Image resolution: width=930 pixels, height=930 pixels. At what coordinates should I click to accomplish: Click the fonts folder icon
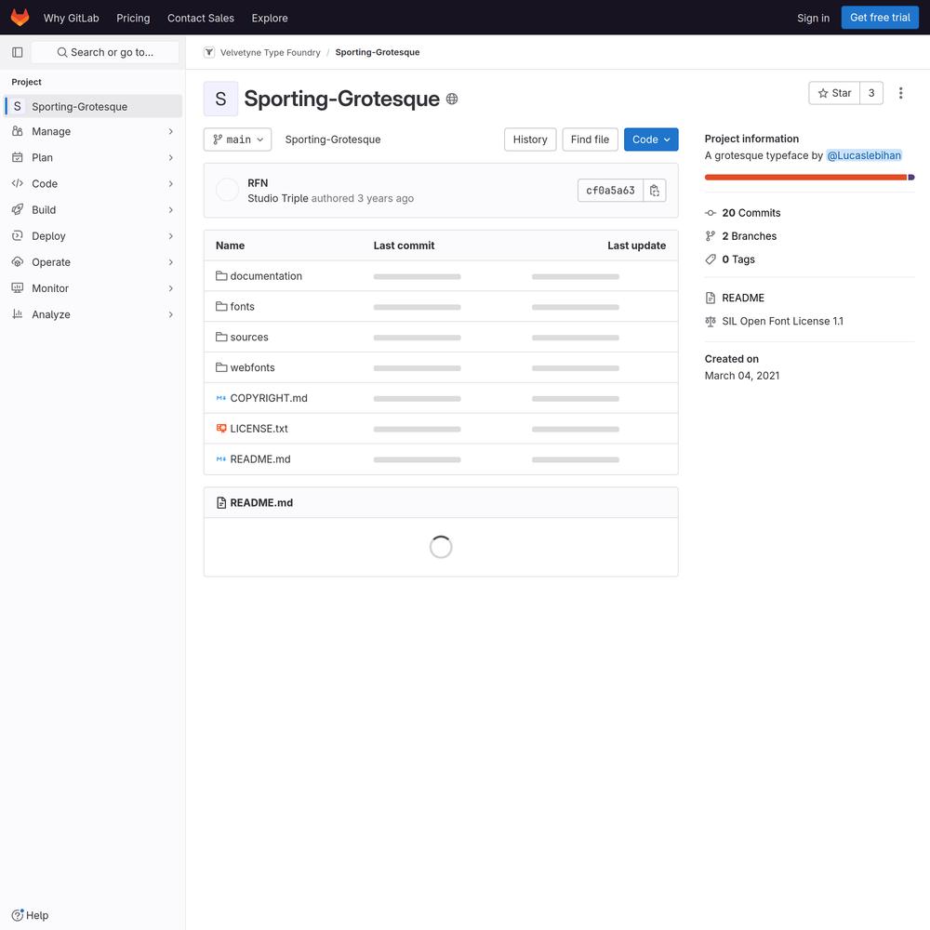(221, 306)
